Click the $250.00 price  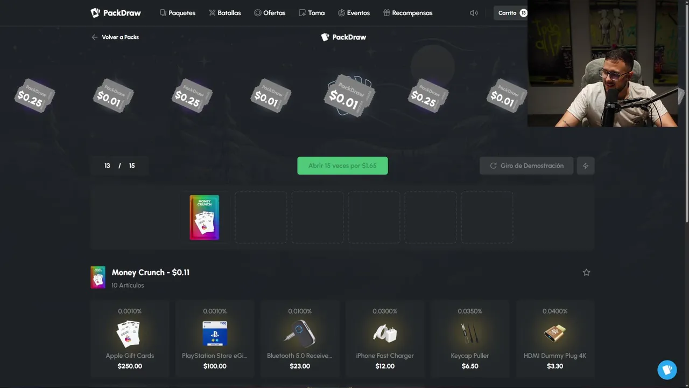[x=130, y=366]
